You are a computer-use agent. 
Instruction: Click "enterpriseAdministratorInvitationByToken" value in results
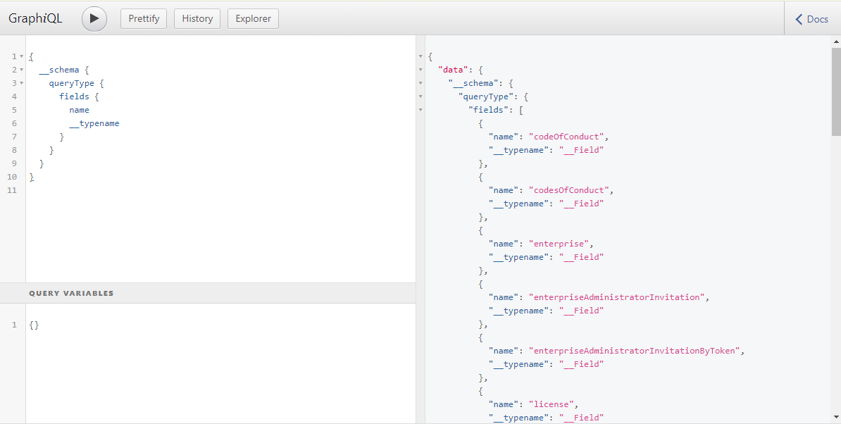635,351
